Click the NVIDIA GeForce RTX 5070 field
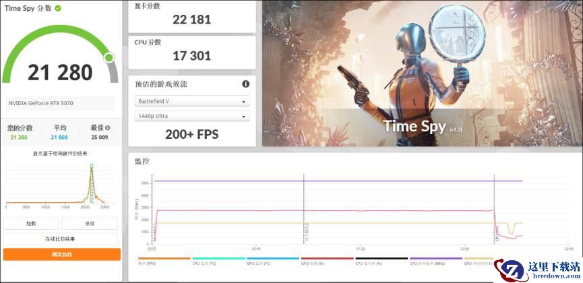The image size is (583, 283). click(61, 103)
